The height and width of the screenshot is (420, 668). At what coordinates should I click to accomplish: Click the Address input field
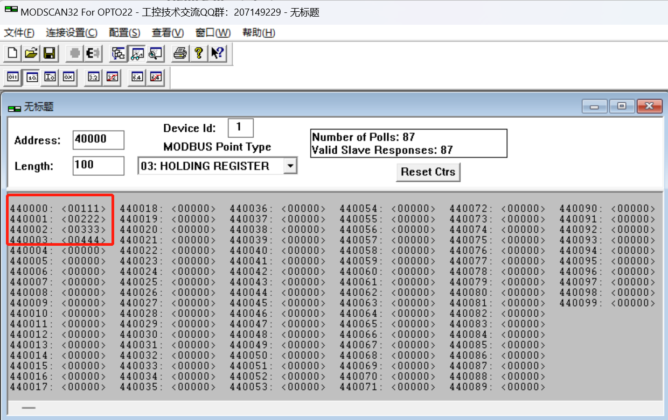point(99,140)
